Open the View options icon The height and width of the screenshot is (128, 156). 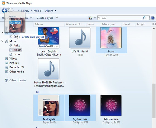(x=90, y=18)
